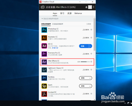
Task: Cancel the After Effects CC installation
Action: coord(91,62)
